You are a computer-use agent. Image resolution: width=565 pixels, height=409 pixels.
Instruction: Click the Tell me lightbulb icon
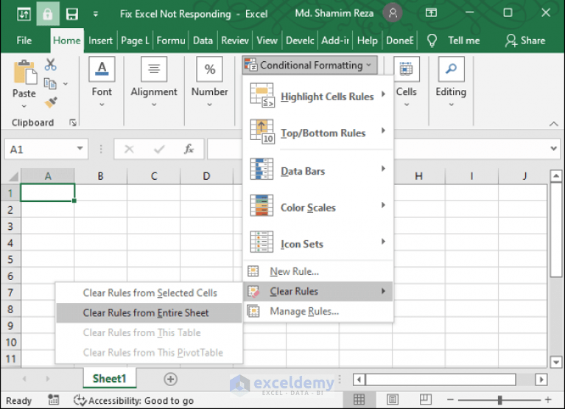pyautogui.click(x=432, y=41)
